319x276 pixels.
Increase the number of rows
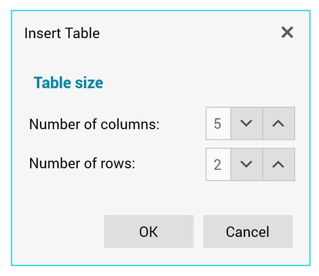[278, 164]
